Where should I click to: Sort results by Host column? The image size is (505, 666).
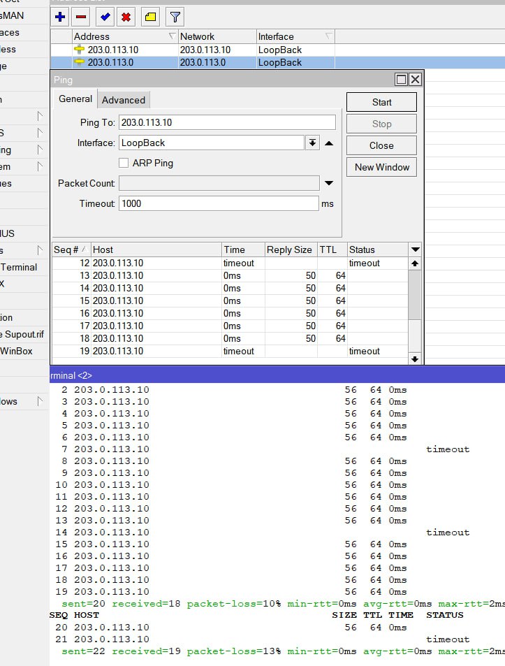156,249
